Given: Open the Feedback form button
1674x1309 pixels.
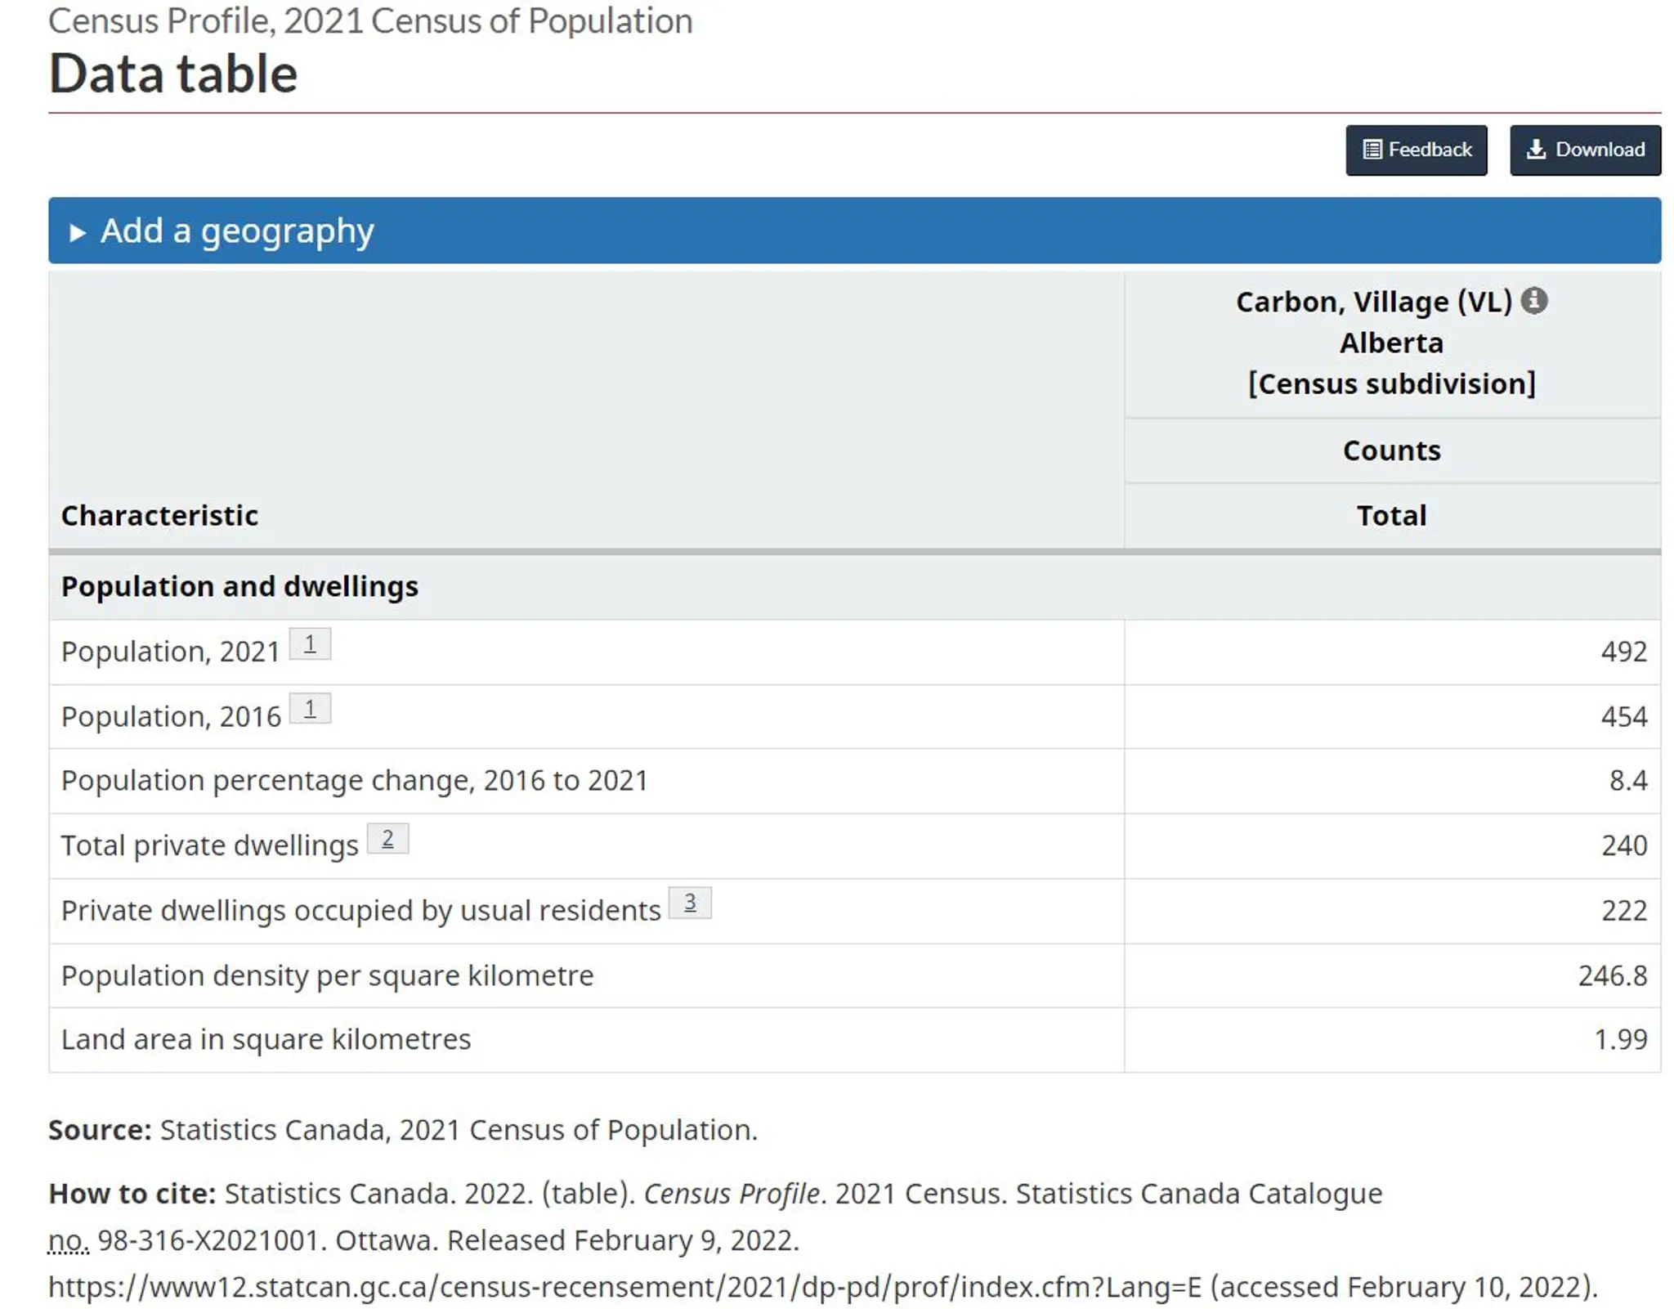Looking at the screenshot, I should coord(1415,150).
